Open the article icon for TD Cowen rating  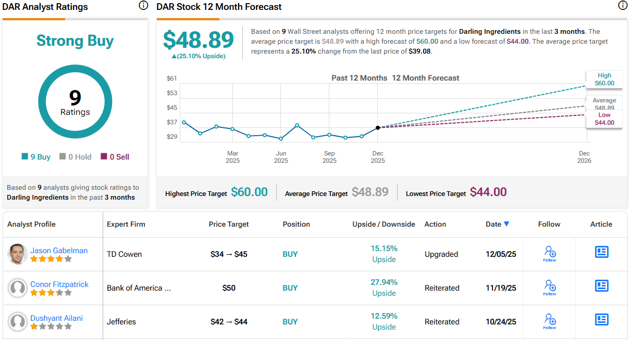click(x=601, y=252)
